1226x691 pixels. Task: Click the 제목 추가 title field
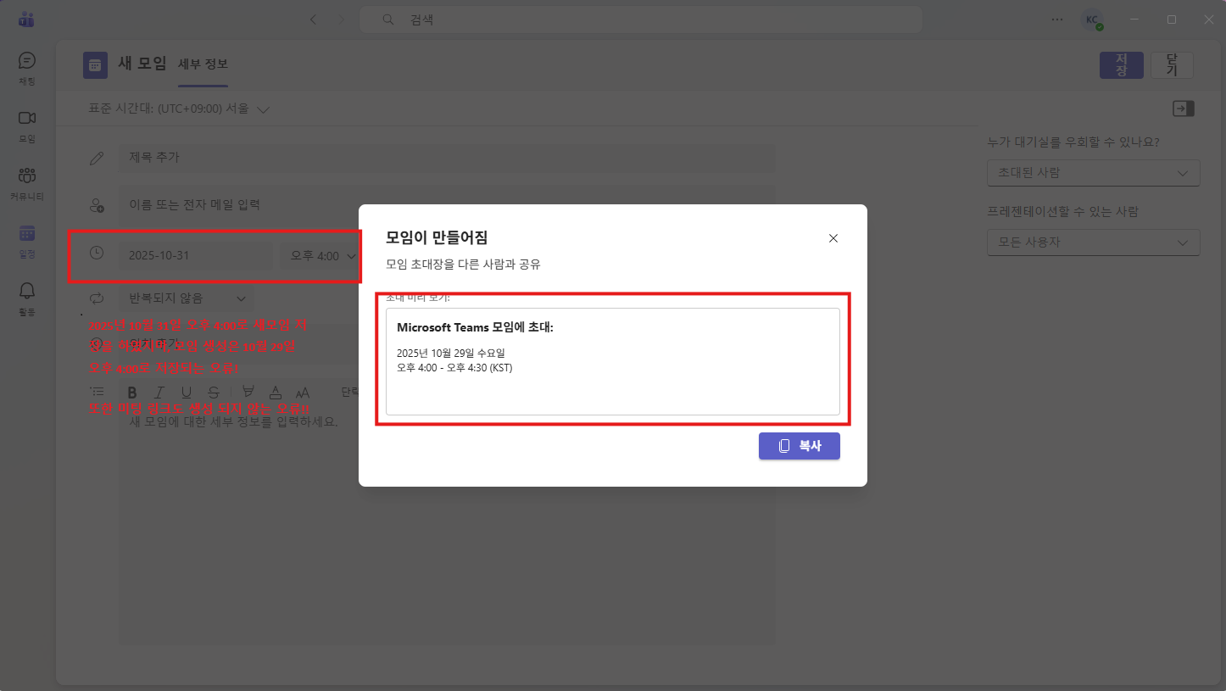pos(447,158)
